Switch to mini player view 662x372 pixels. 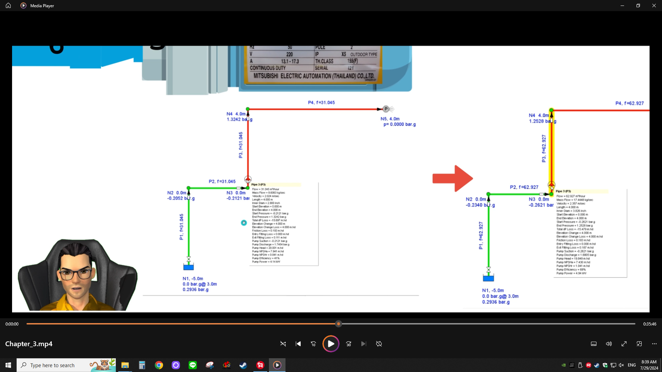tap(639, 344)
